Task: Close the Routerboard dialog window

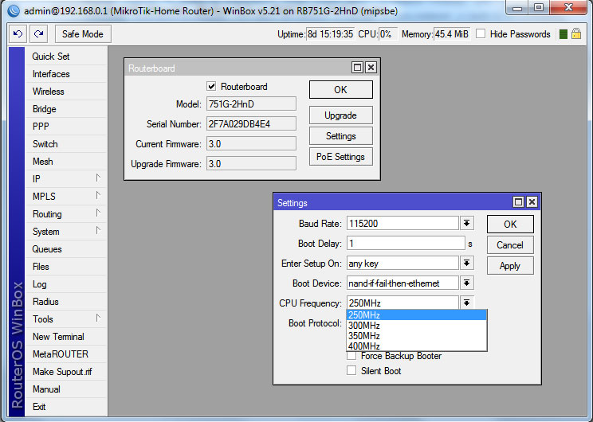Action: (370, 68)
